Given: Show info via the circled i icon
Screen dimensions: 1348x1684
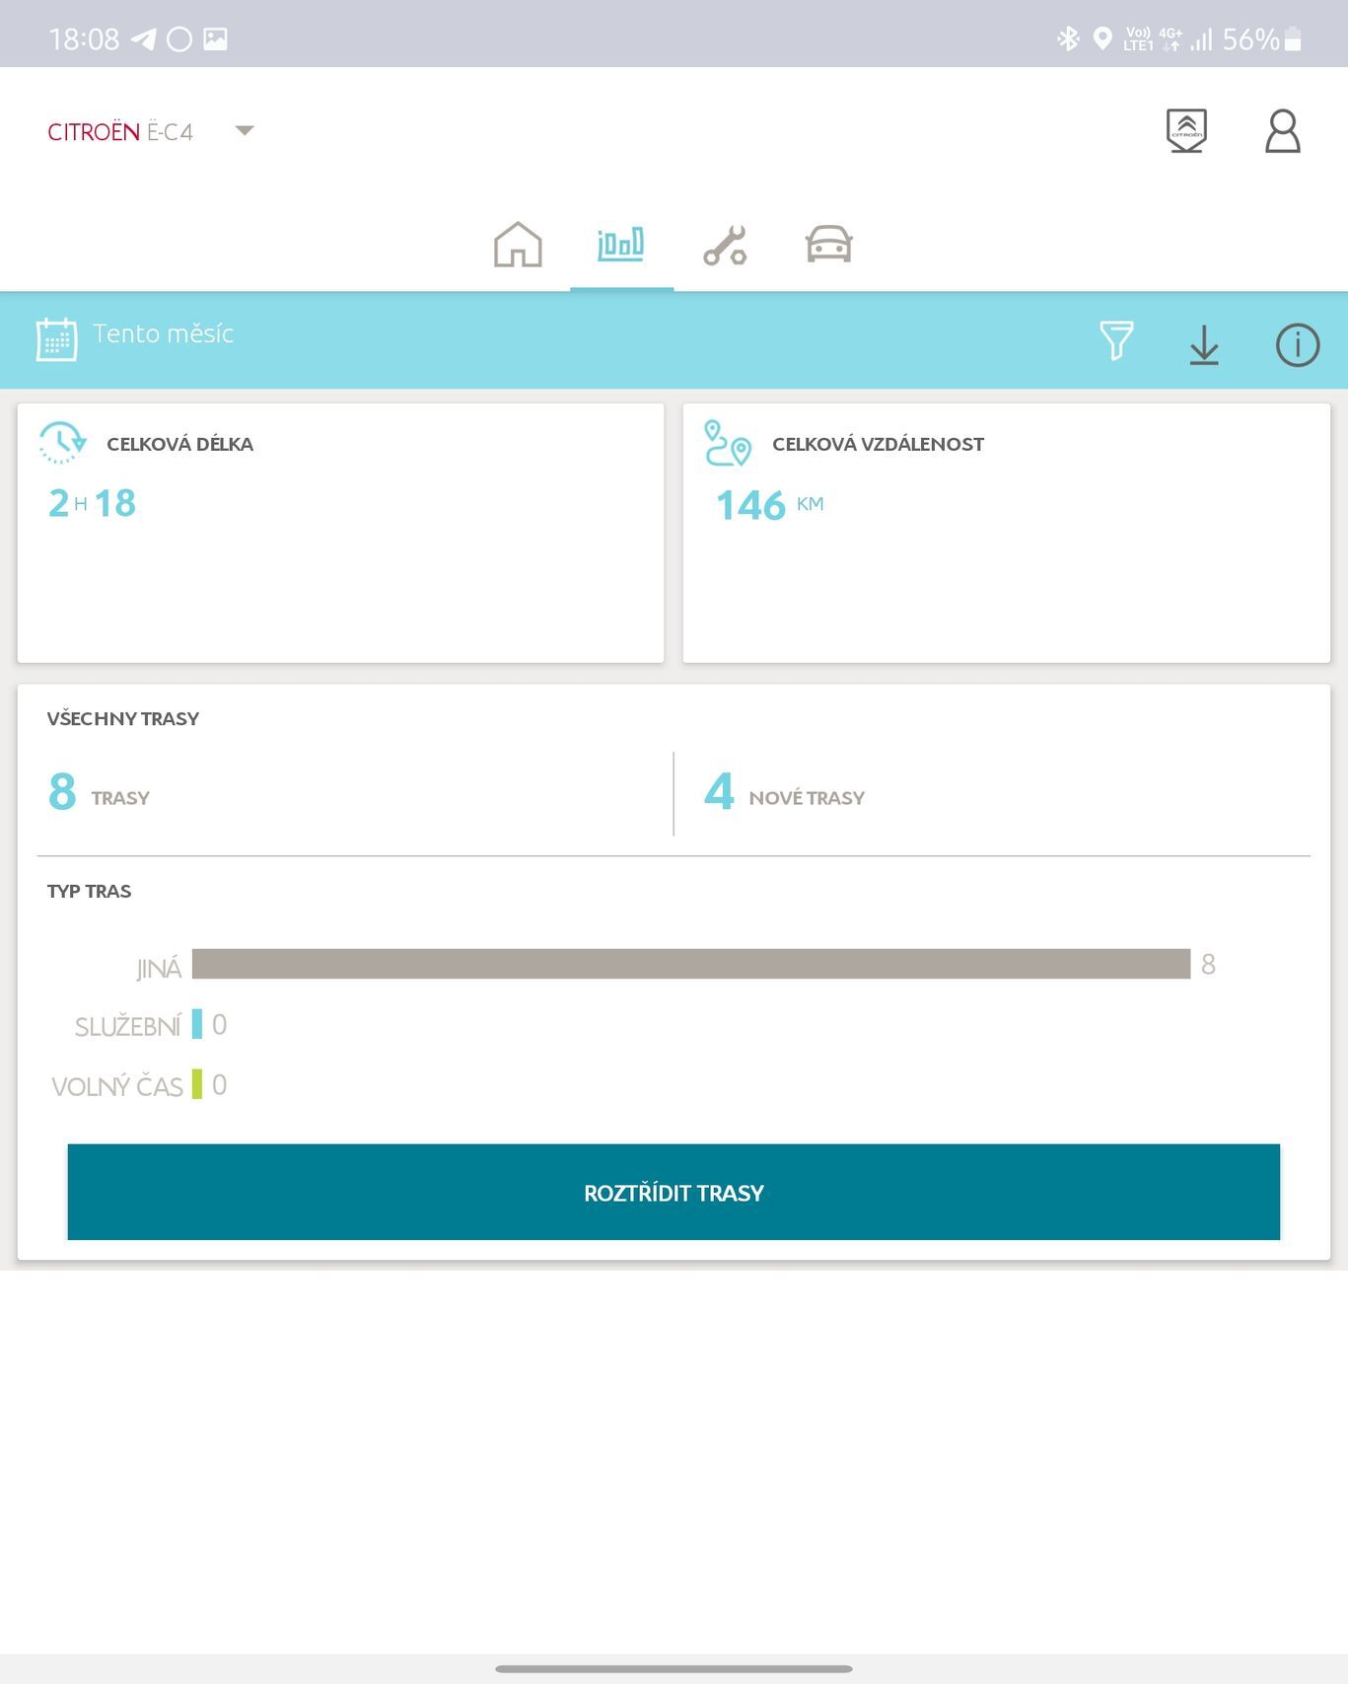Looking at the screenshot, I should pos(1297,345).
